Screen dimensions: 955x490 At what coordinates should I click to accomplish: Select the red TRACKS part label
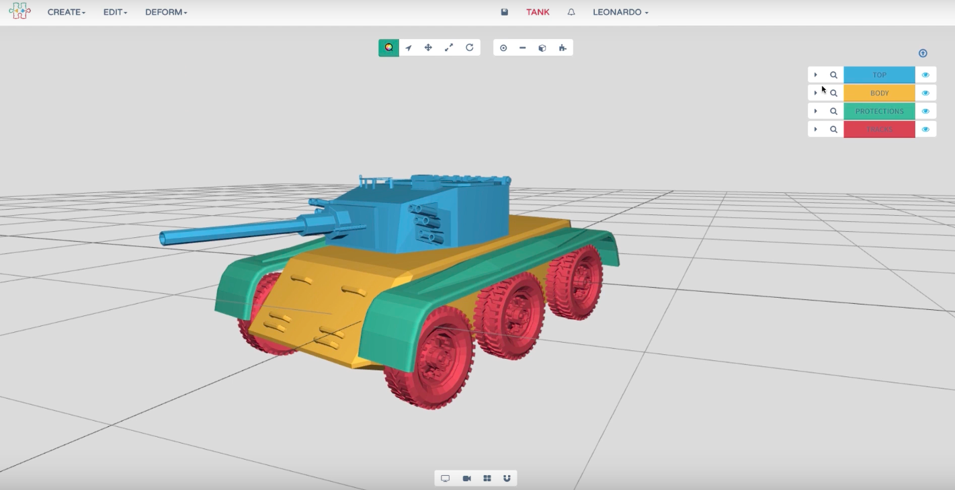[879, 129]
